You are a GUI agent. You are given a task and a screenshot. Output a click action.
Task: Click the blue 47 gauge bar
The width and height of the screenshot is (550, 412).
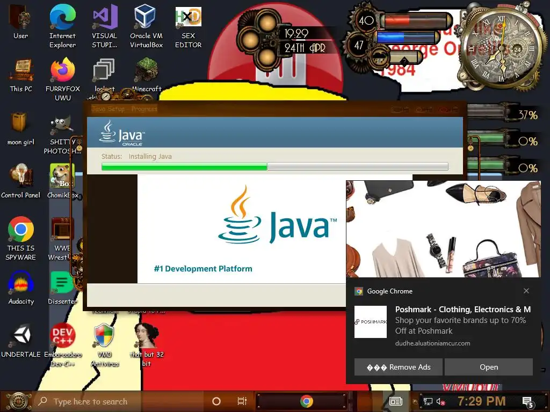tap(407, 38)
